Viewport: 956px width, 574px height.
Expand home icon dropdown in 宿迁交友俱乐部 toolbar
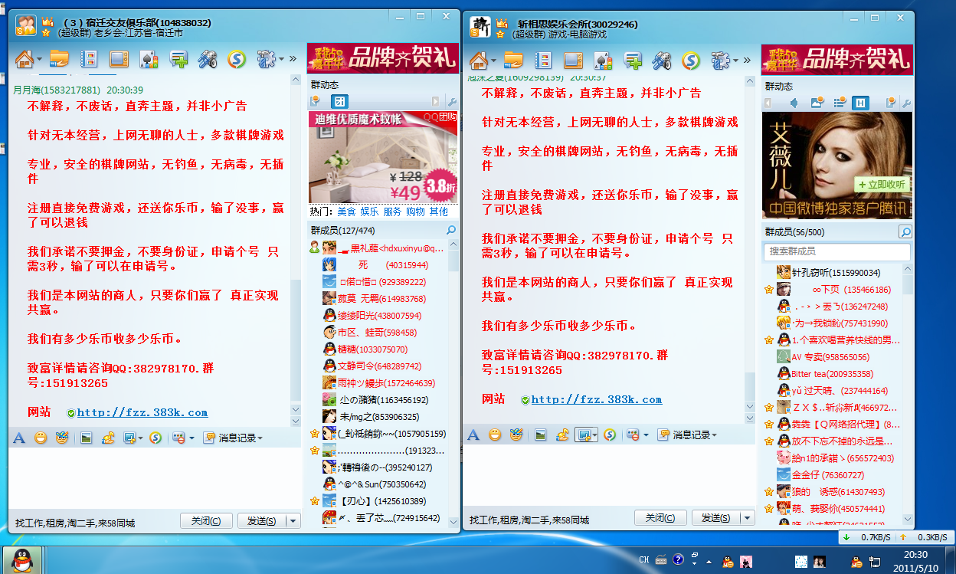(x=38, y=60)
